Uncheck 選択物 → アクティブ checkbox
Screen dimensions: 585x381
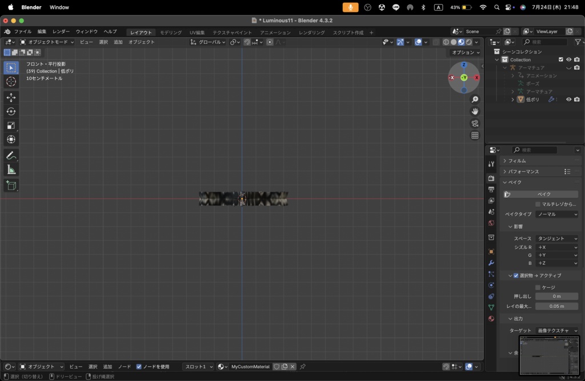(x=516, y=276)
